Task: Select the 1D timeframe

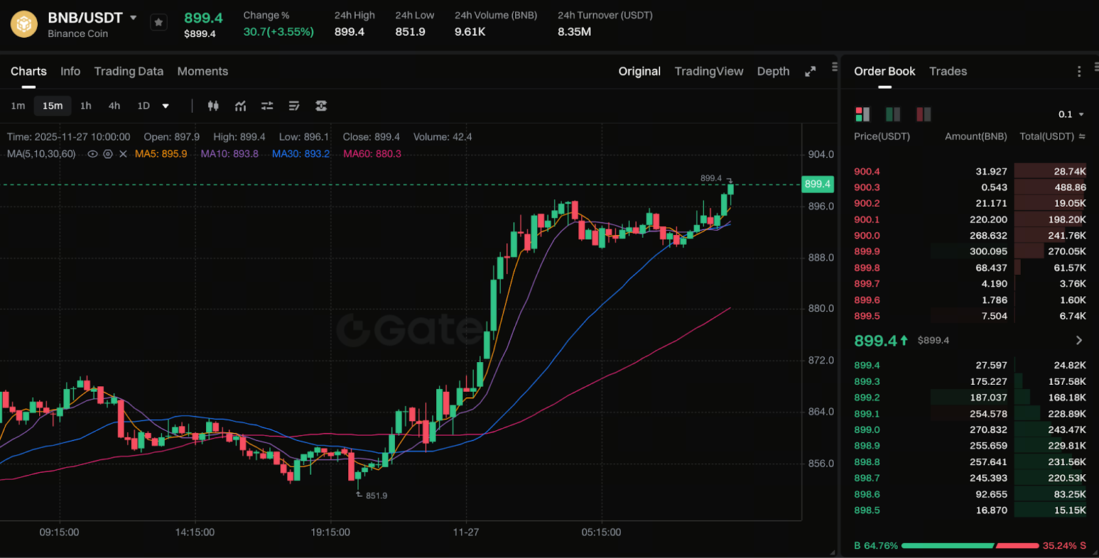Action: coord(144,106)
